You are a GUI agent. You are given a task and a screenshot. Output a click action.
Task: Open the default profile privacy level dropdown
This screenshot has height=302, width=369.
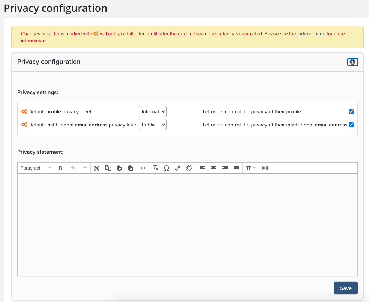(152, 111)
